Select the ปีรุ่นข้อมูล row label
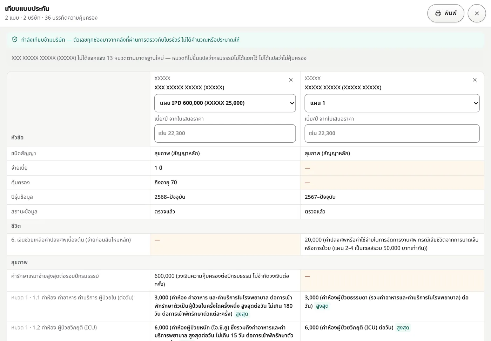This screenshot has height=341, width=491. [22, 197]
